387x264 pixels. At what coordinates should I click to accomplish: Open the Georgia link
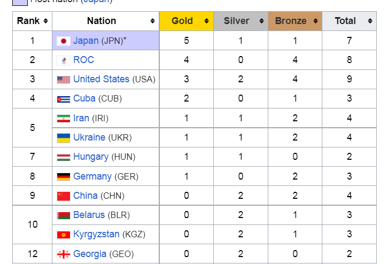coord(90,254)
